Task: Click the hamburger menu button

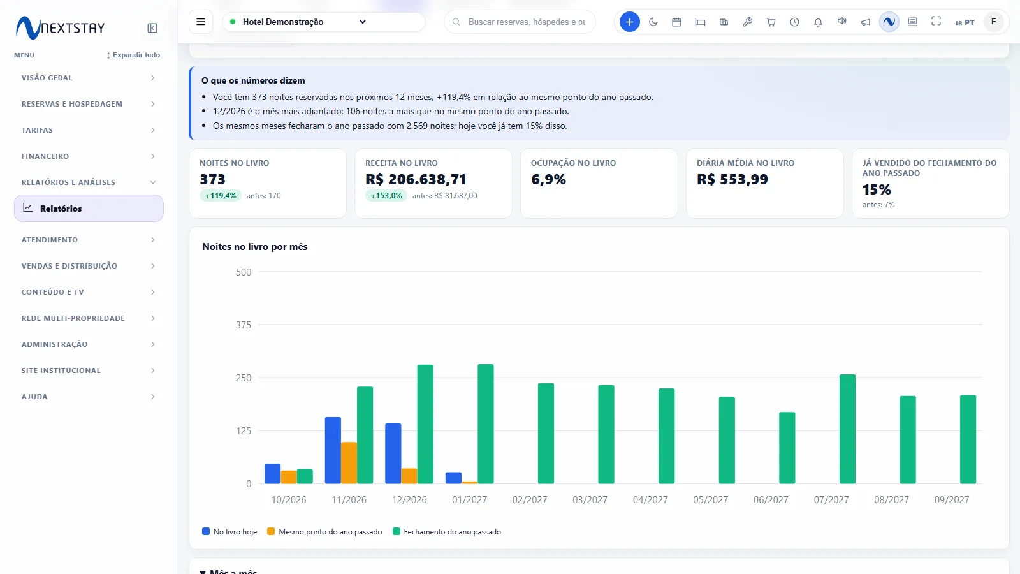Action: point(201,22)
